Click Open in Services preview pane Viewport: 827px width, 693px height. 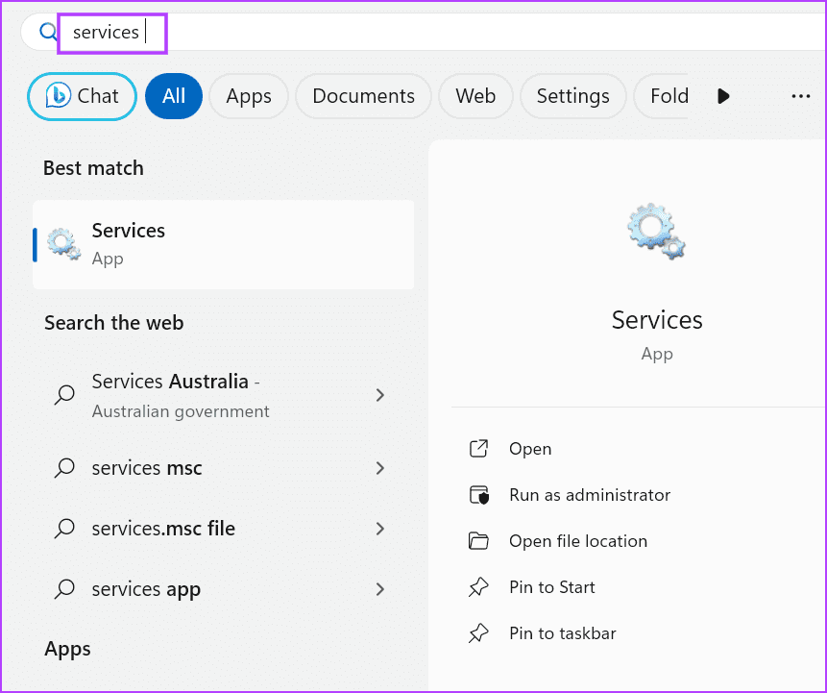pos(530,449)
